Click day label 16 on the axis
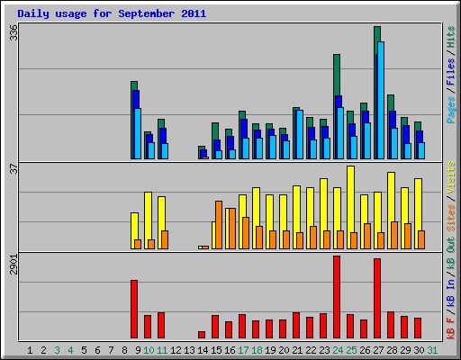Image resolution: width=461 pixels, height=360 pixels. pyautogui.click(x=230, y=350)
